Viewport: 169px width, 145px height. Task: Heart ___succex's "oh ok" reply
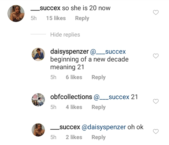click(x=156, y=132)
